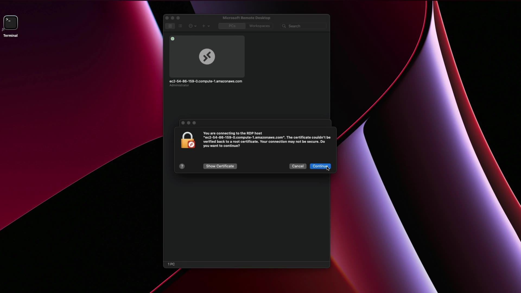The height and width of the screenshot is (293, 521).
Task: Click the ec2 hostname label under the tile
Action: click(205, 81)
